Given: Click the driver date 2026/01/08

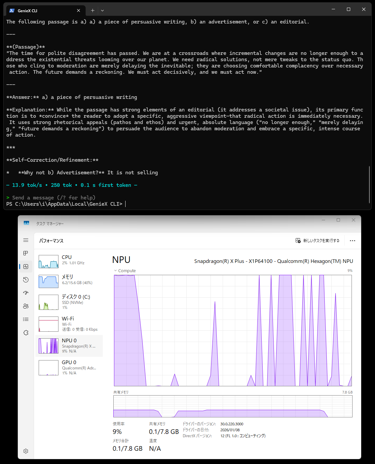Looking at the screenshot, I should click(230, 430).
